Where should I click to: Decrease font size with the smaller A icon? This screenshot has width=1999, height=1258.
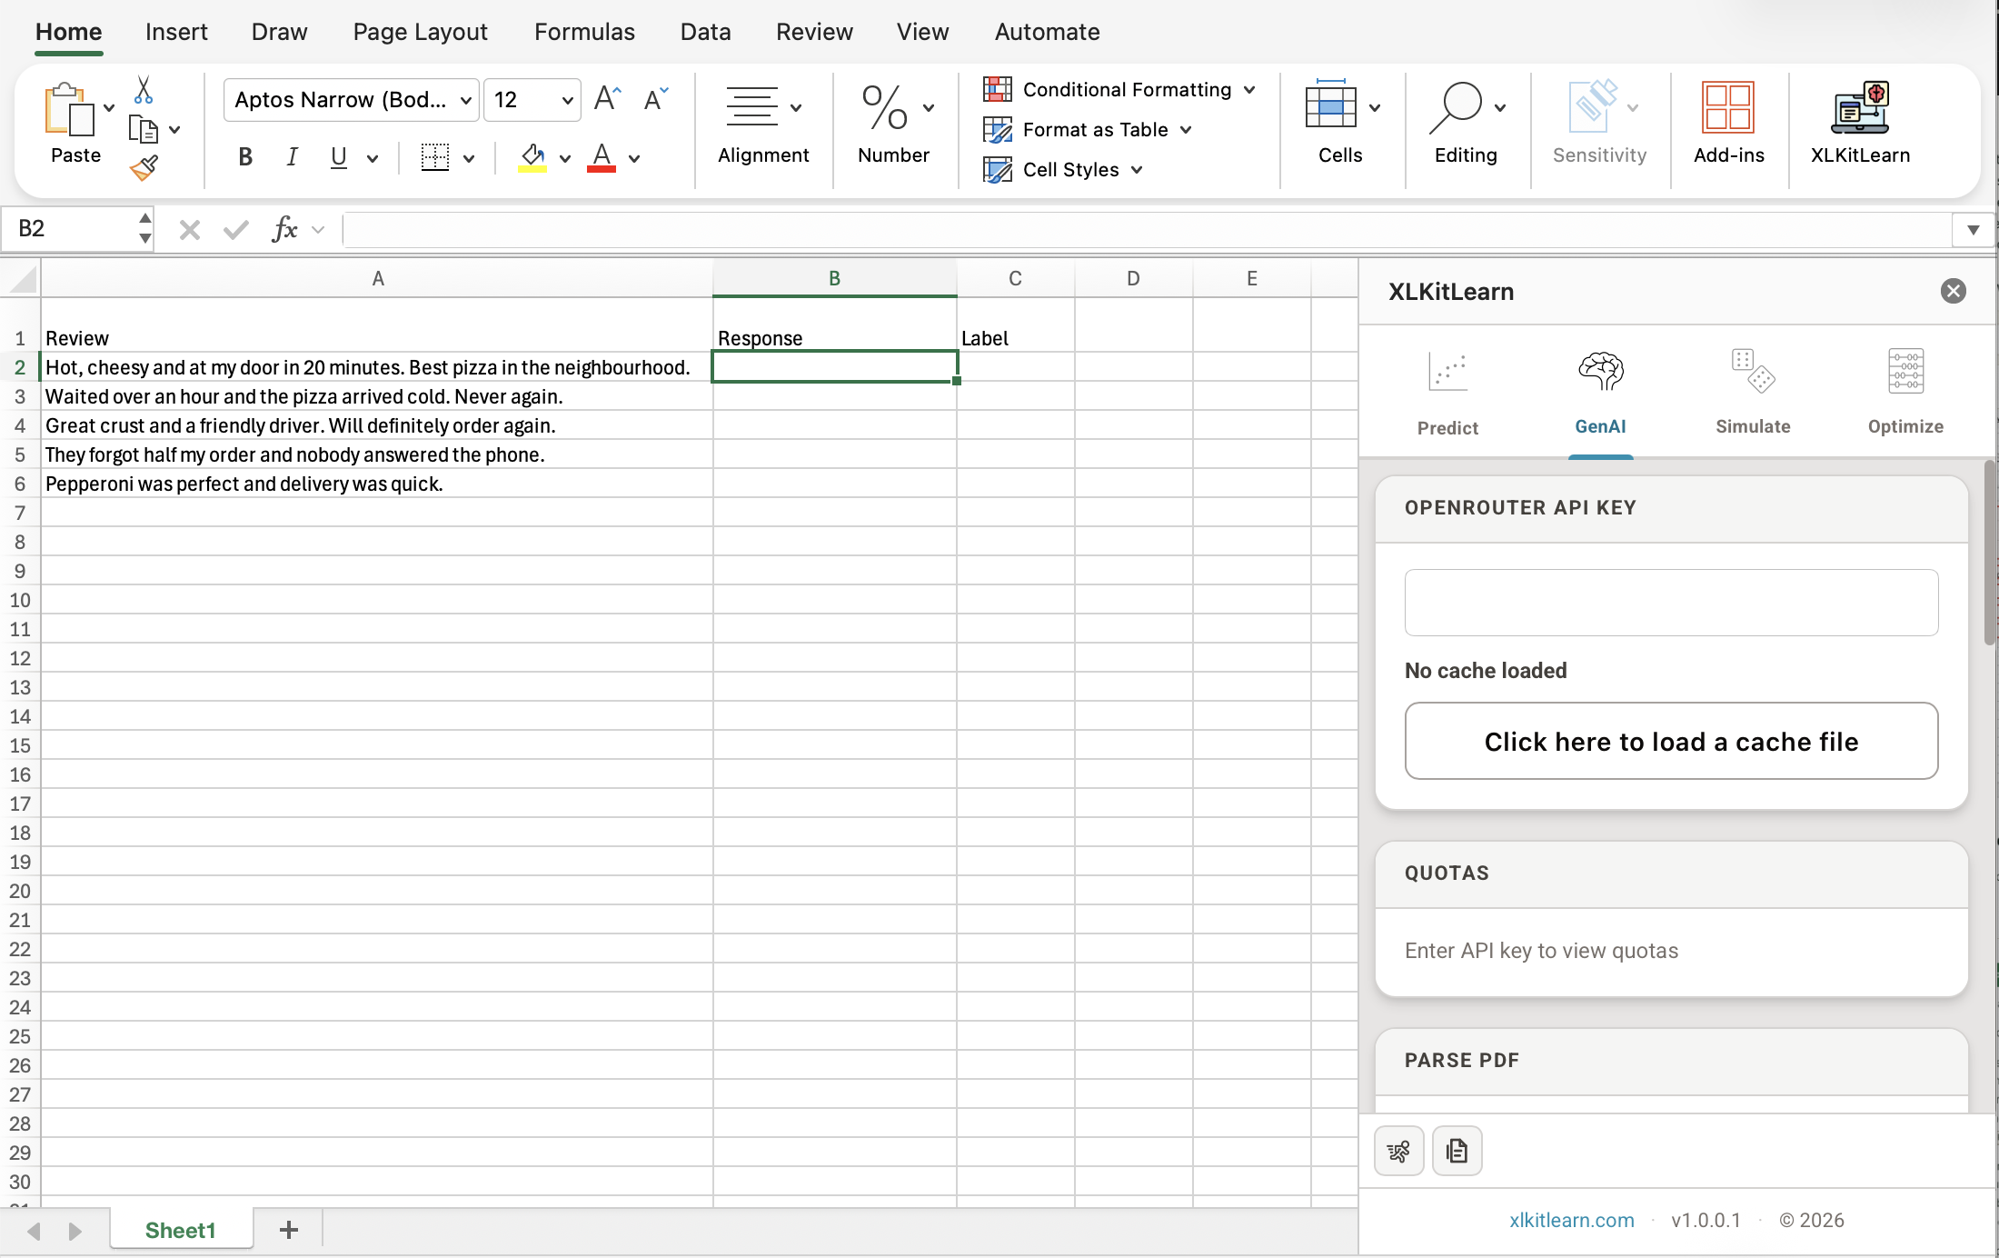655,98
